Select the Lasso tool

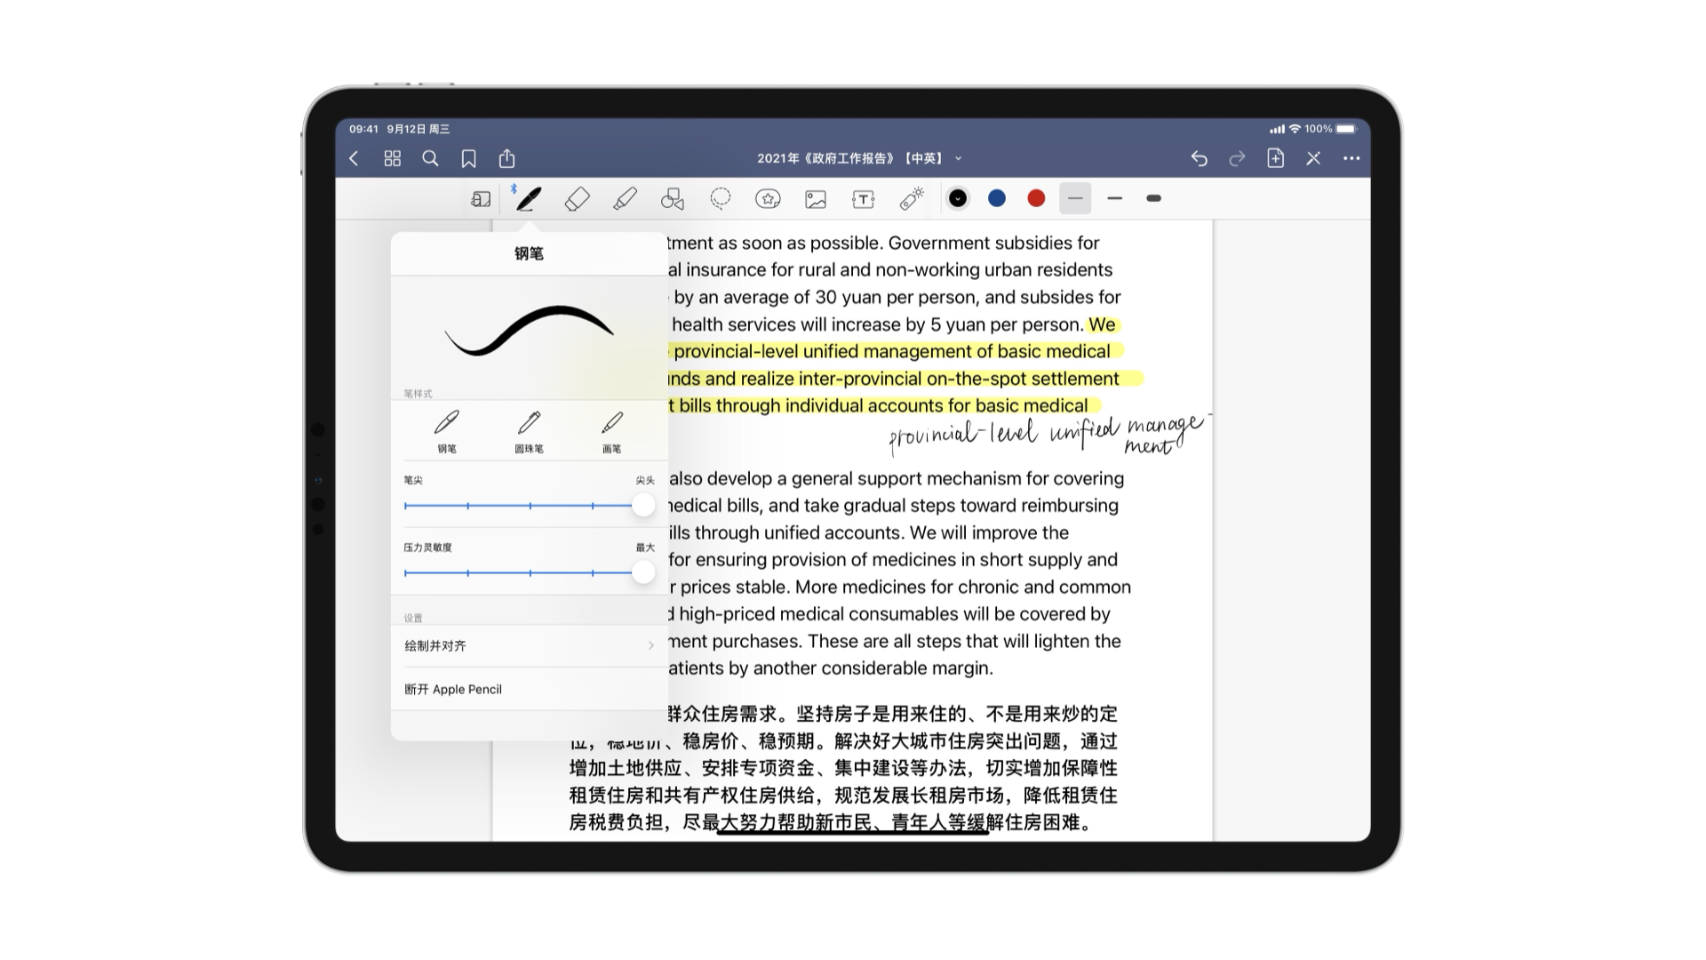(721, 199)
